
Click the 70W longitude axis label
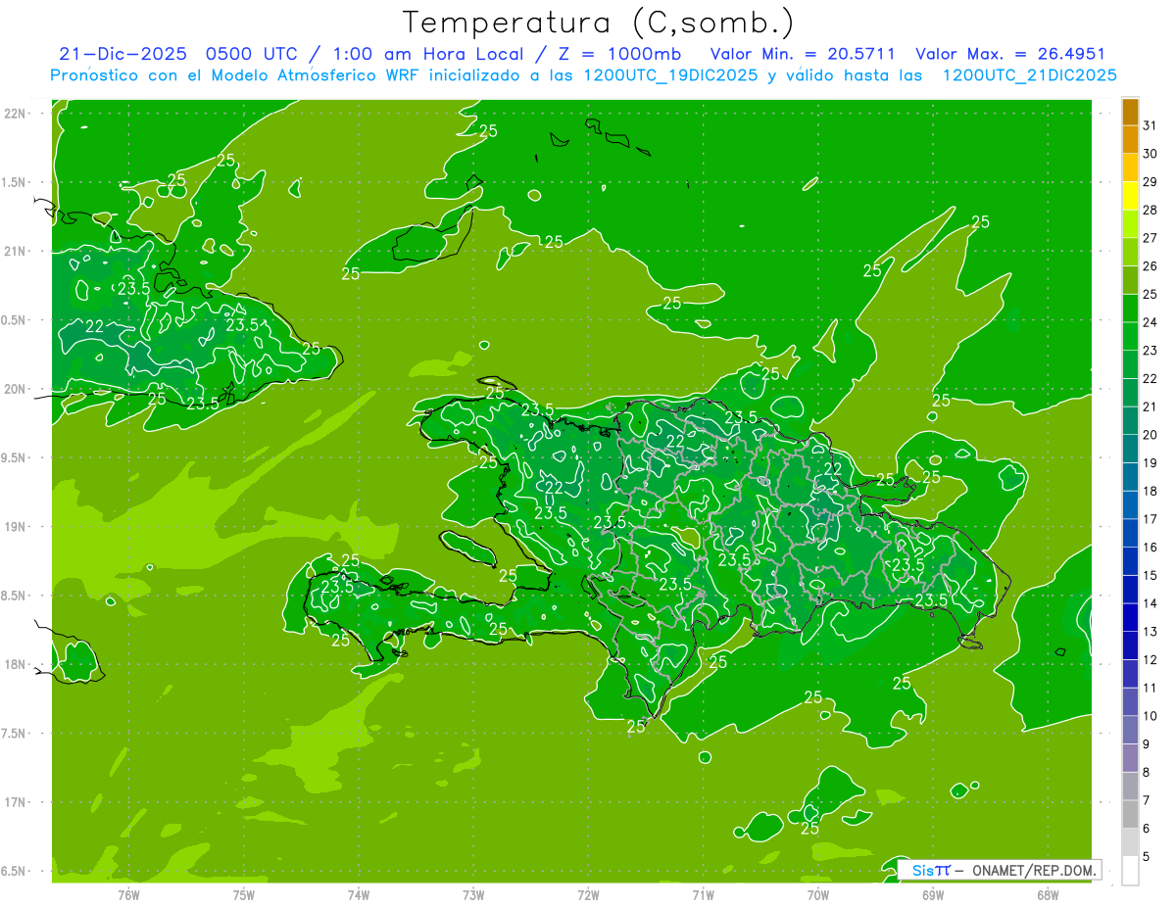click(817, 895)
